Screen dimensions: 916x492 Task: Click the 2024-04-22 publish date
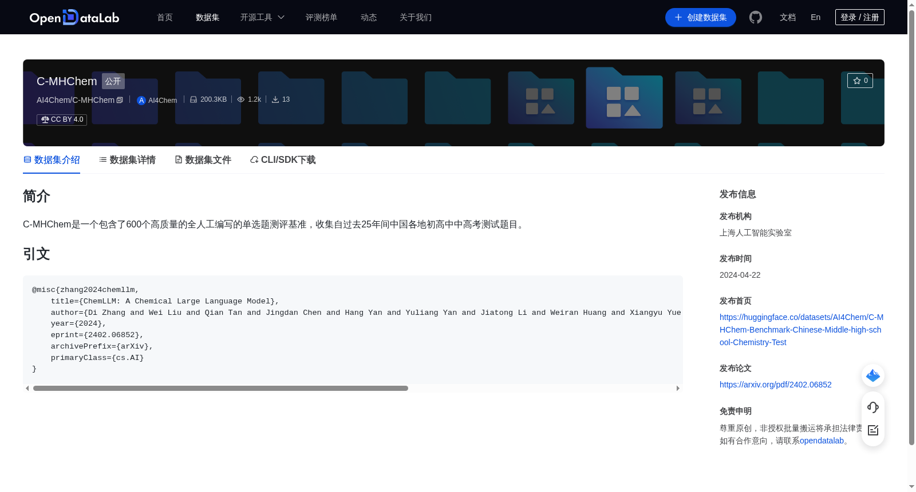click(740, 275)
